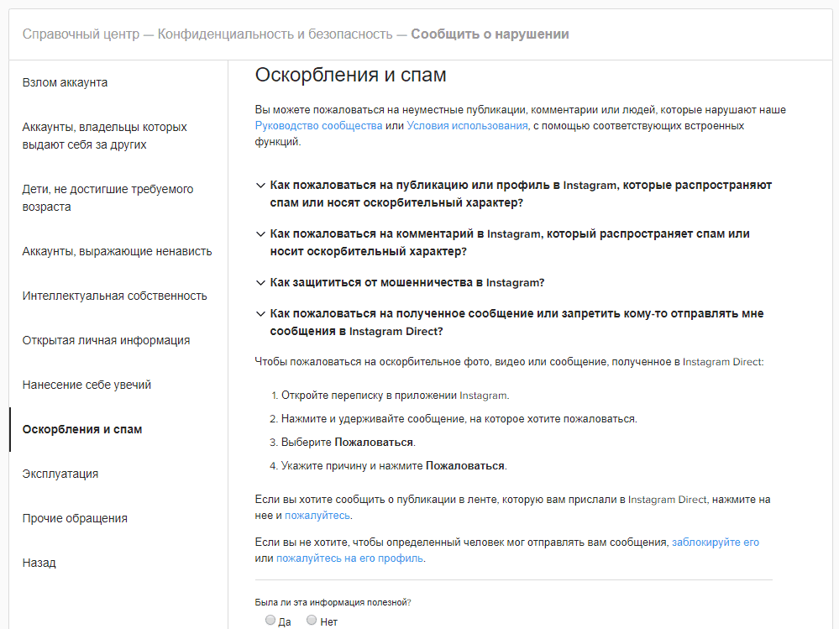
Task: Go to 'Справочный центр' breadcrumb
Action: click(81, 34)
